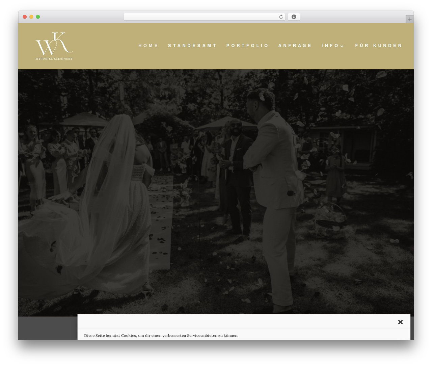
Task: Reload the page with the refresh icon
Action: tap(281, 17)
